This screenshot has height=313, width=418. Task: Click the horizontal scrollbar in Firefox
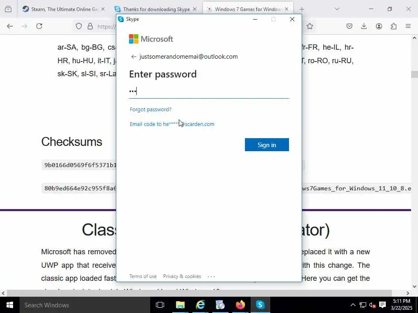199,293
